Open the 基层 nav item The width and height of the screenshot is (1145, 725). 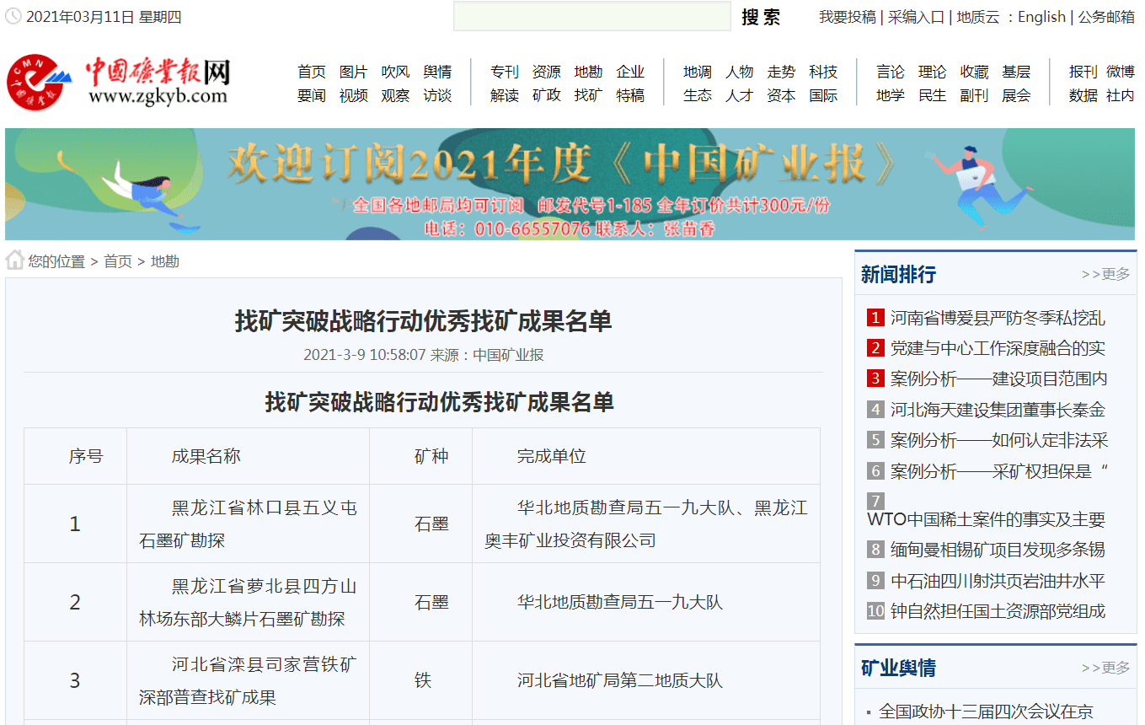(1016, 72)
